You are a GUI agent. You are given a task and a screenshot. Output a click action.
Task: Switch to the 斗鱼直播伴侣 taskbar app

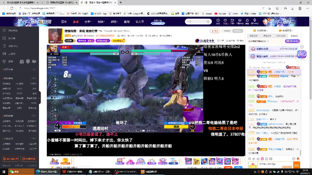click(152, 171)
